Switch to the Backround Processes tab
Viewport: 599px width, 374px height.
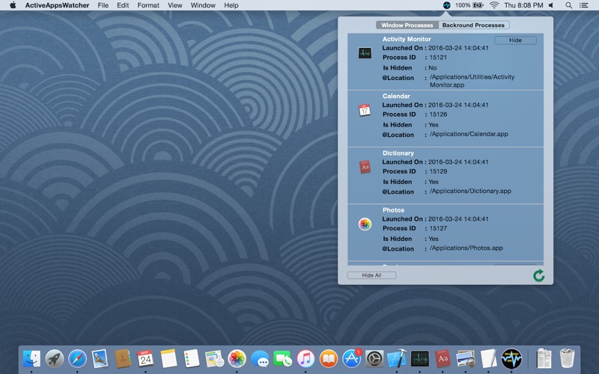[474, 25]
